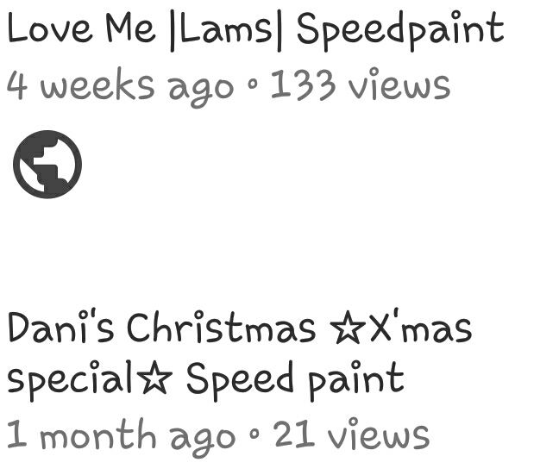The height and width of the screenshot is (475, 559).
Task: Select the word Speedpaint in first title
Action: [x=400, y=31]
